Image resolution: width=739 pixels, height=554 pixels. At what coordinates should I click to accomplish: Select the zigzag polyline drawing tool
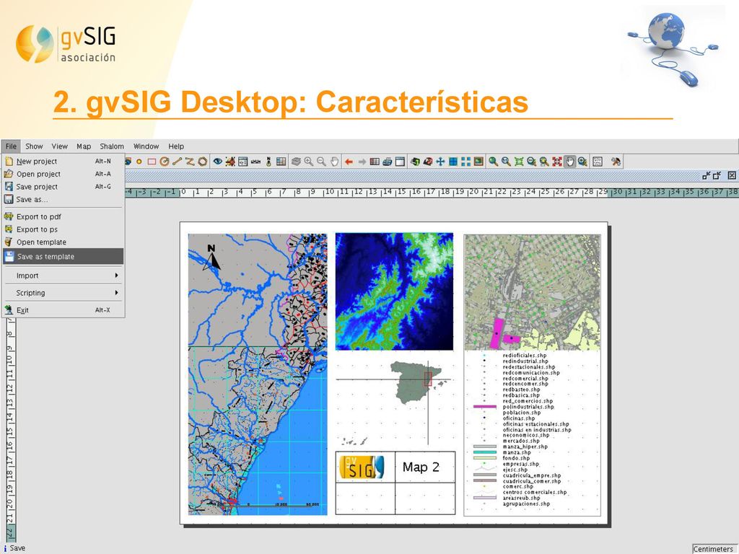click(190, 162)
